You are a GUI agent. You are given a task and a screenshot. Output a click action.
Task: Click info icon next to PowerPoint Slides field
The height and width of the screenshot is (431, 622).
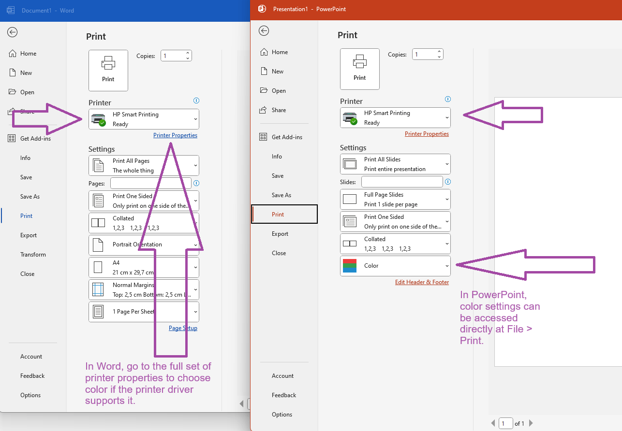(448, 182)
